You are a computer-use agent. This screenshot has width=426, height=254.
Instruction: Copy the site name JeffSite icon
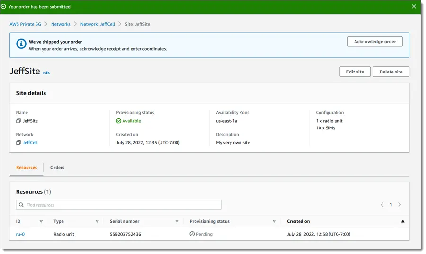point(18,121)
